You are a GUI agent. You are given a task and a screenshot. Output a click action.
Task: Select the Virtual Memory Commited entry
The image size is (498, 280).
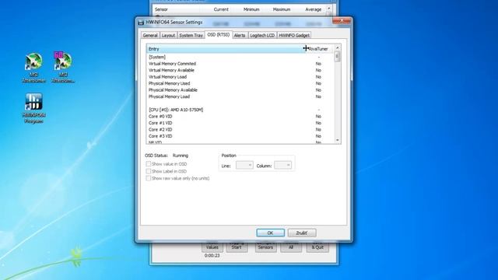pos(240,64)
